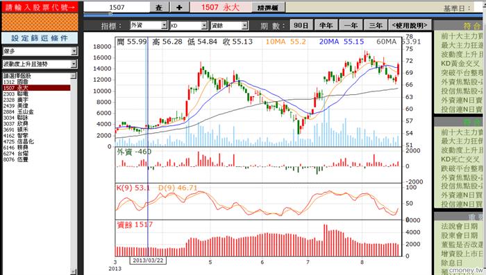Select stock 2328 in the list

[x=37, y=100]
